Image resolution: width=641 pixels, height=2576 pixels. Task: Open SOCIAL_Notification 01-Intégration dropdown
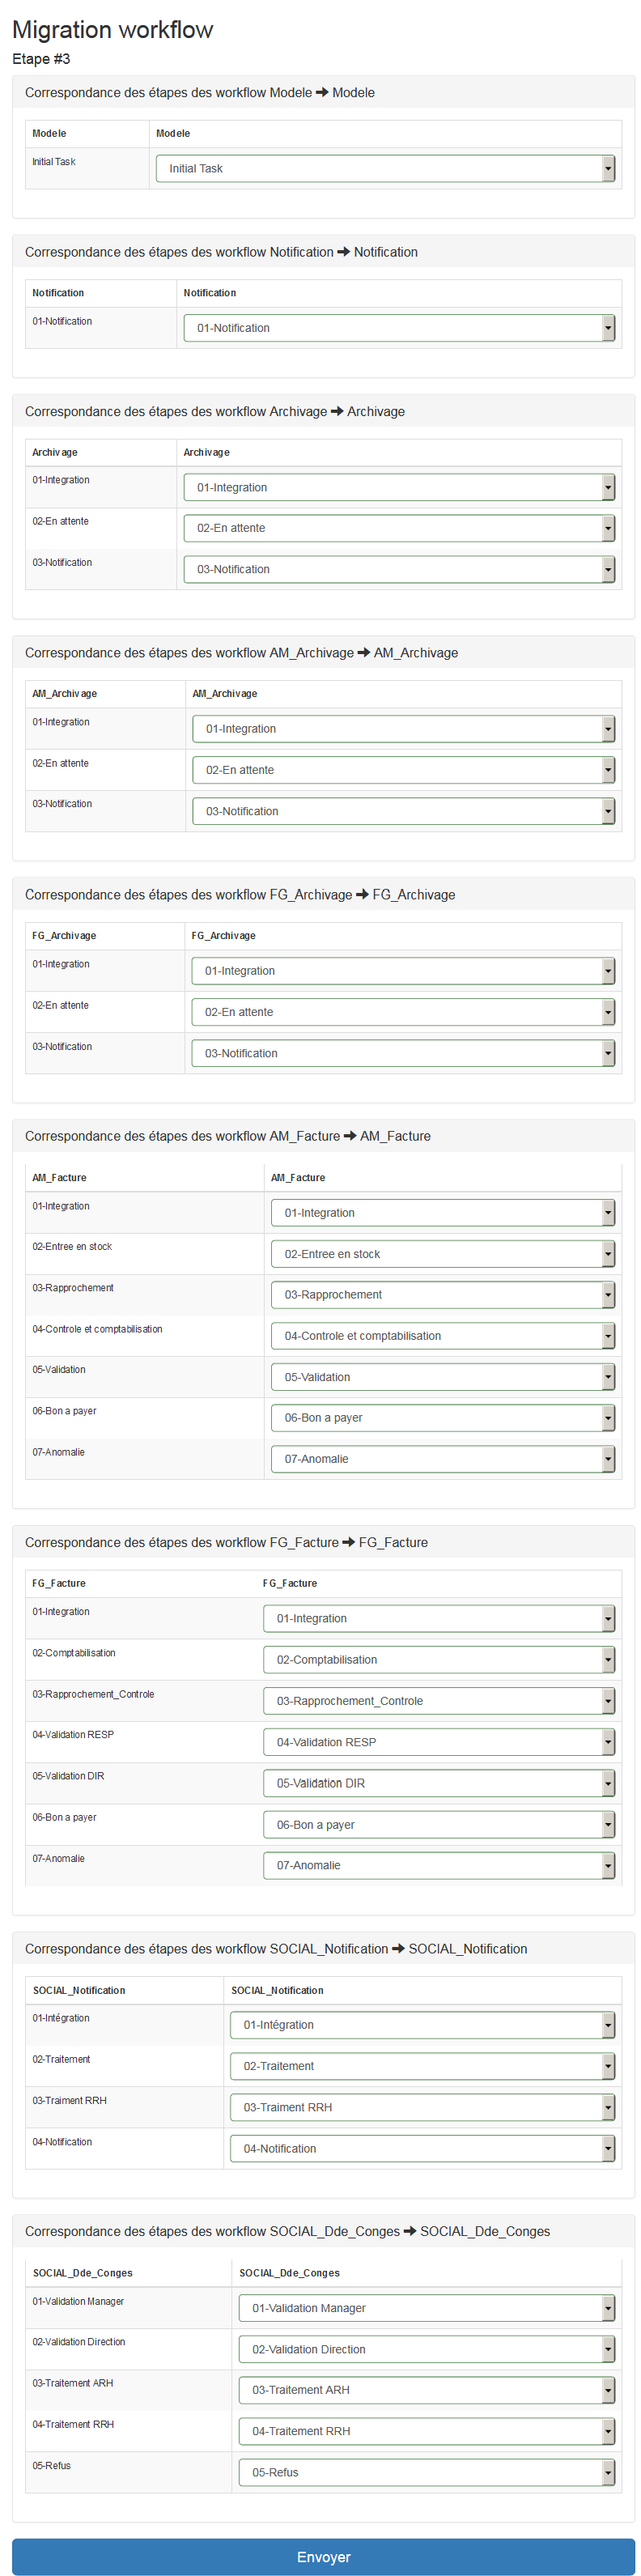422,2025
